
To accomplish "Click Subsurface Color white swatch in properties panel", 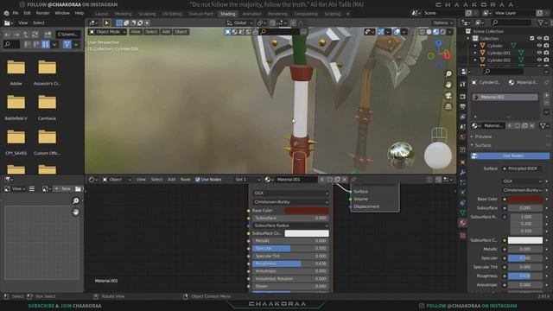I will (525, 240).
